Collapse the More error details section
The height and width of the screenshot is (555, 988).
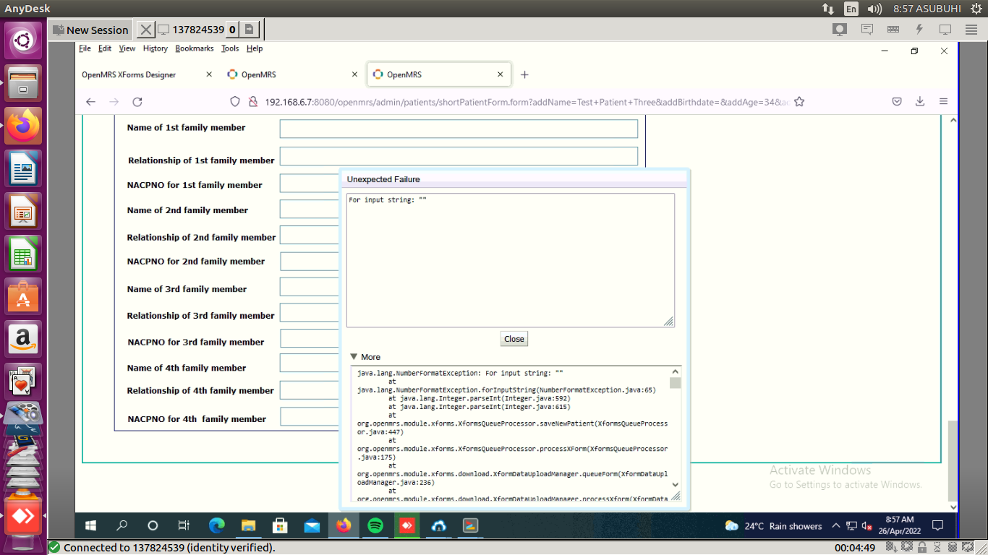[x=354, y=356]
